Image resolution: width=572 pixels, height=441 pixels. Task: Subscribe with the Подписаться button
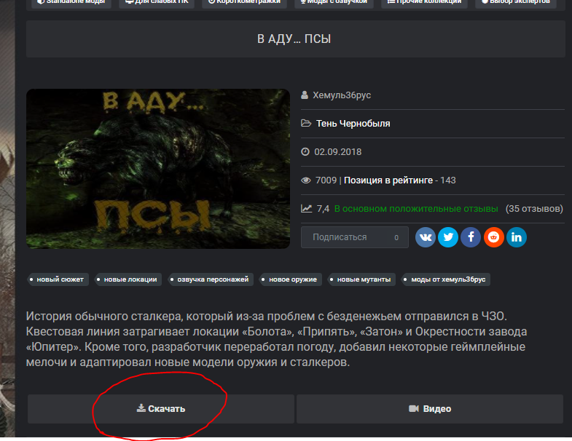(355, 237)
